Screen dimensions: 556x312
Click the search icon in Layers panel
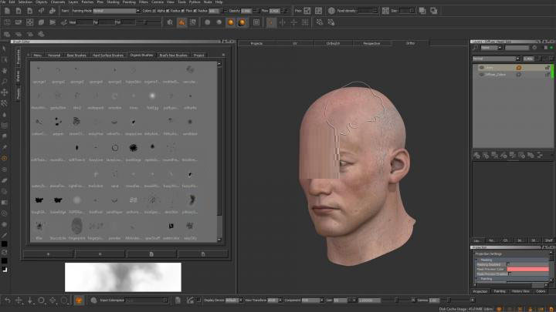coord(475,48)
